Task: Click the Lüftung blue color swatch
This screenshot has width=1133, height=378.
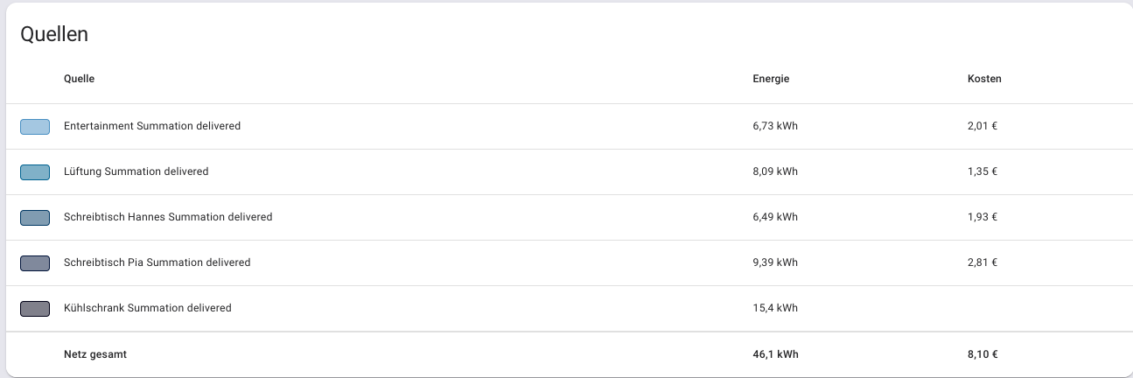Action: coord(35,172)
